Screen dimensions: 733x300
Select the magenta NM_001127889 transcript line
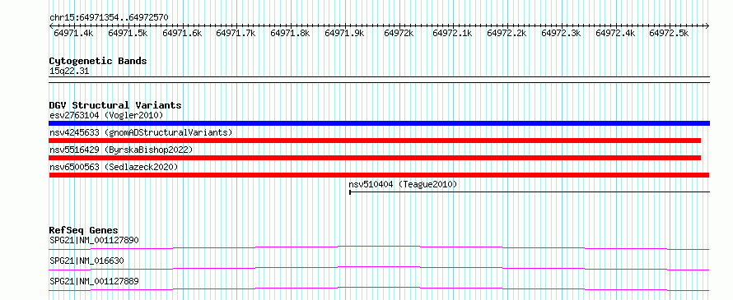(379, 288)
